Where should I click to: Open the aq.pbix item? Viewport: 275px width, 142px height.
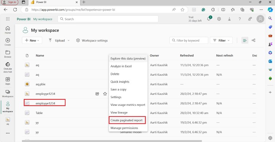[x=40, y=84]
